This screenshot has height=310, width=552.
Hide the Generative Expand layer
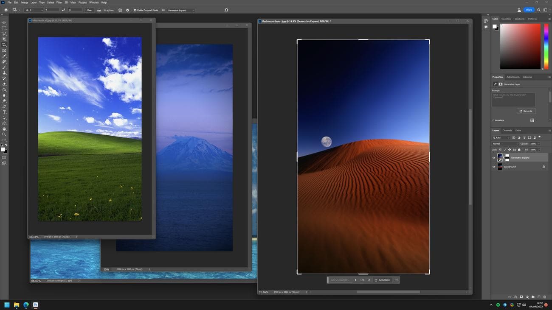493,158
